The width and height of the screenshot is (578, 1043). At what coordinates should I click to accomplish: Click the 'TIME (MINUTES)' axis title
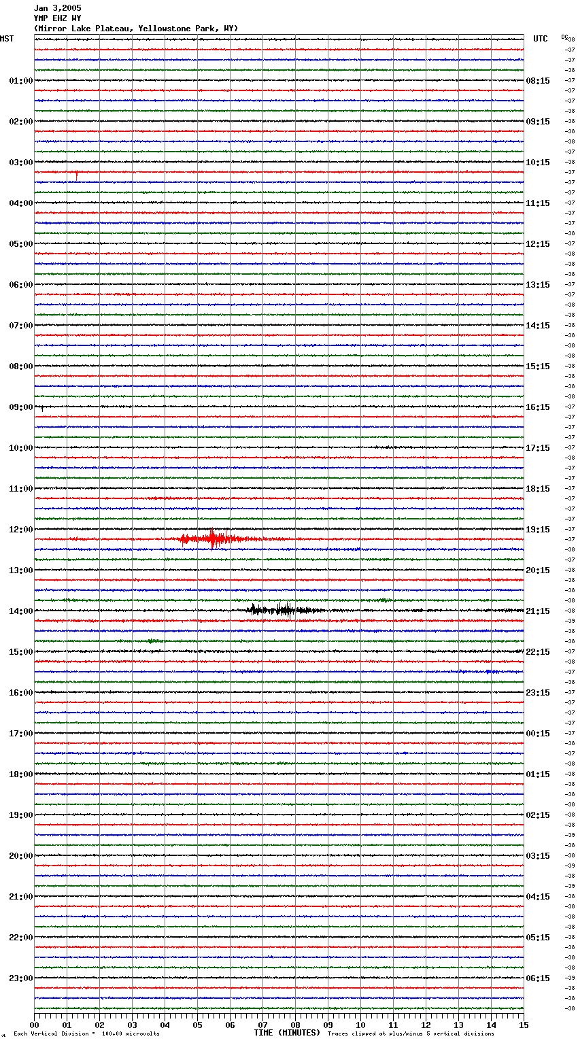point(287,1033)
